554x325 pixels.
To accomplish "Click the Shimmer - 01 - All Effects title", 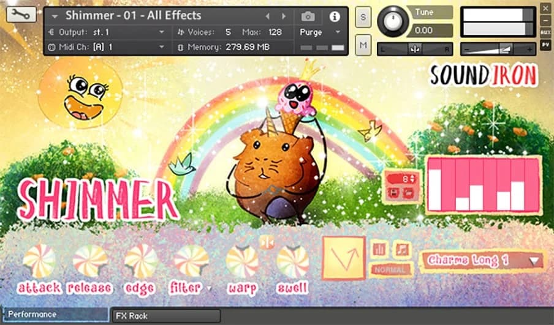I will 133,15.
